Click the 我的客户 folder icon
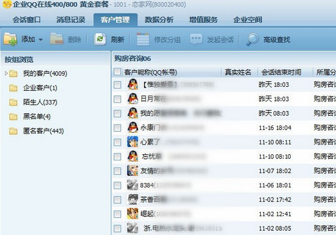 click(x=13, y=73)
